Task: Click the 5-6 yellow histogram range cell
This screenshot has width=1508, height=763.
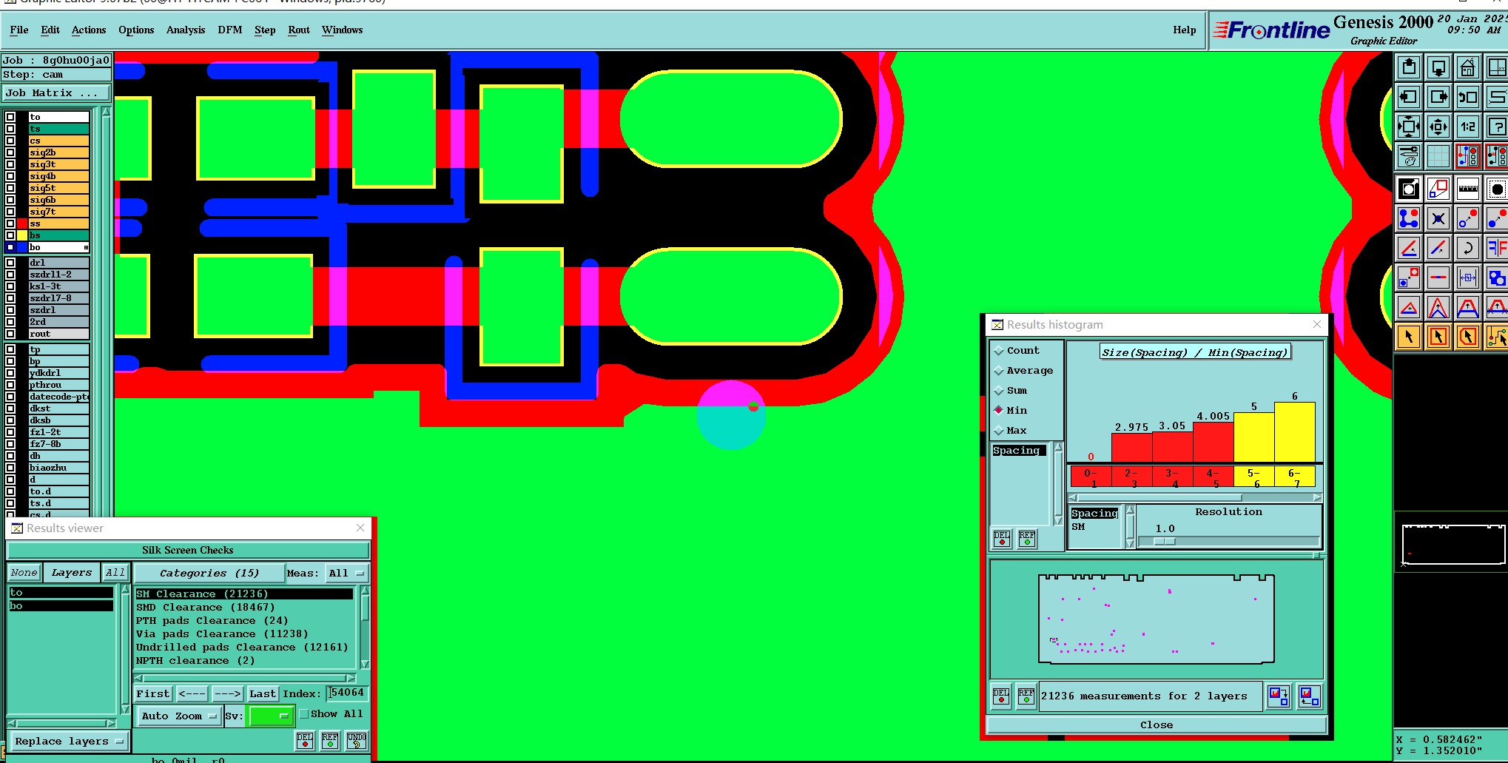Action: pyautogui.click(x=1253, y=477)
